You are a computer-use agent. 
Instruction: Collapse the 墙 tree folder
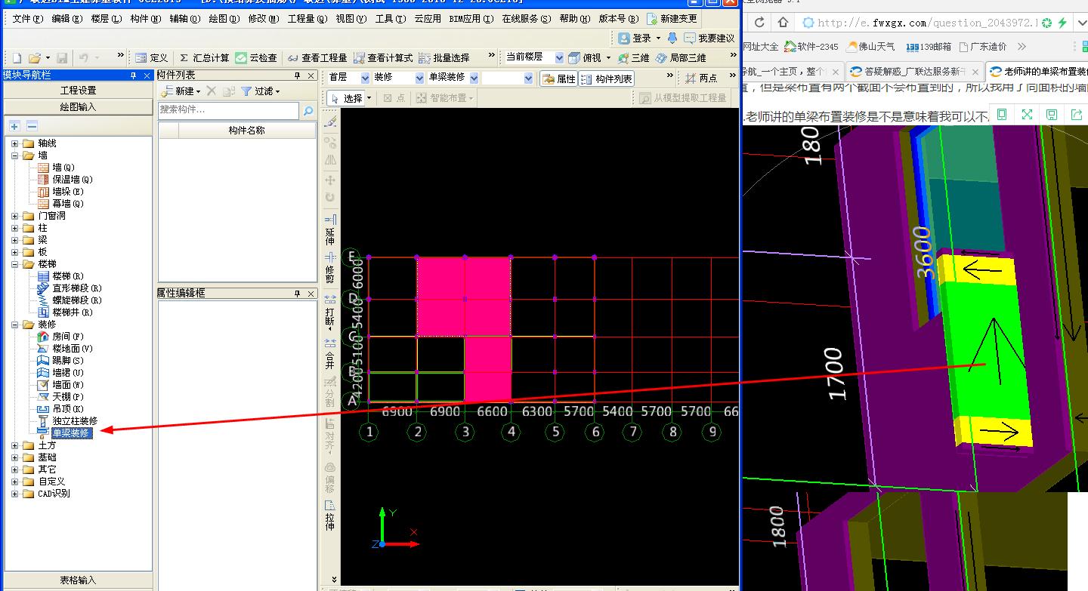coord(15,155)
